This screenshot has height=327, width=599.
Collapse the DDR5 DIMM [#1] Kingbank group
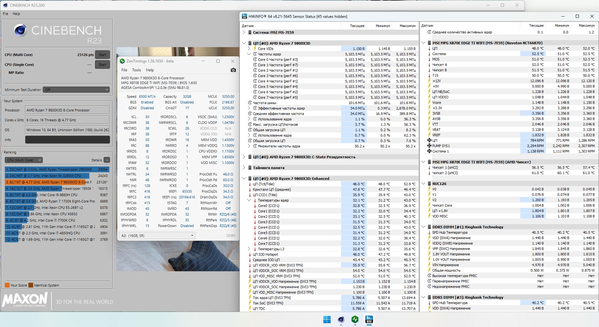coord(423,227)
